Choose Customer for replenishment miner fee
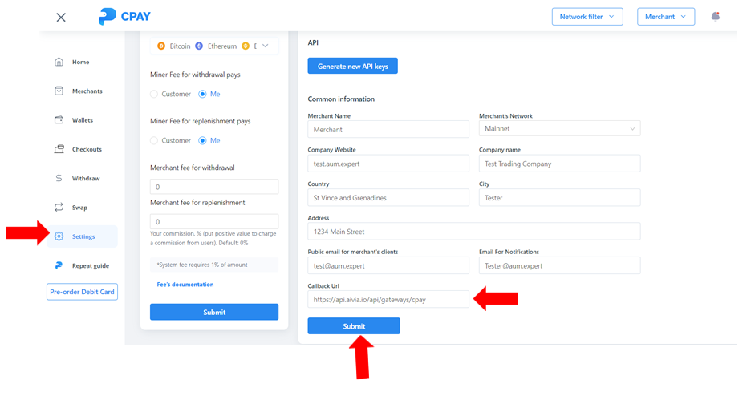The width and height of the screenshot is (751, 396). tap(154, 140)
